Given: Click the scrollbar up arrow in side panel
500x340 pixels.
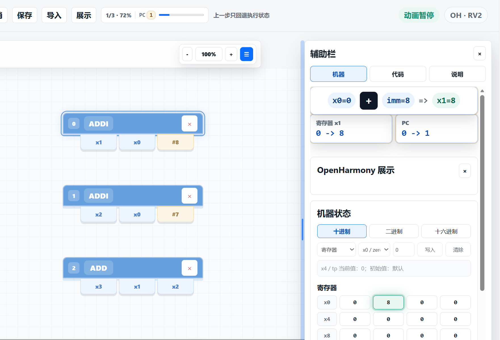Looking at the screenshot, I should pyautogui.click(x=482, y=91).
